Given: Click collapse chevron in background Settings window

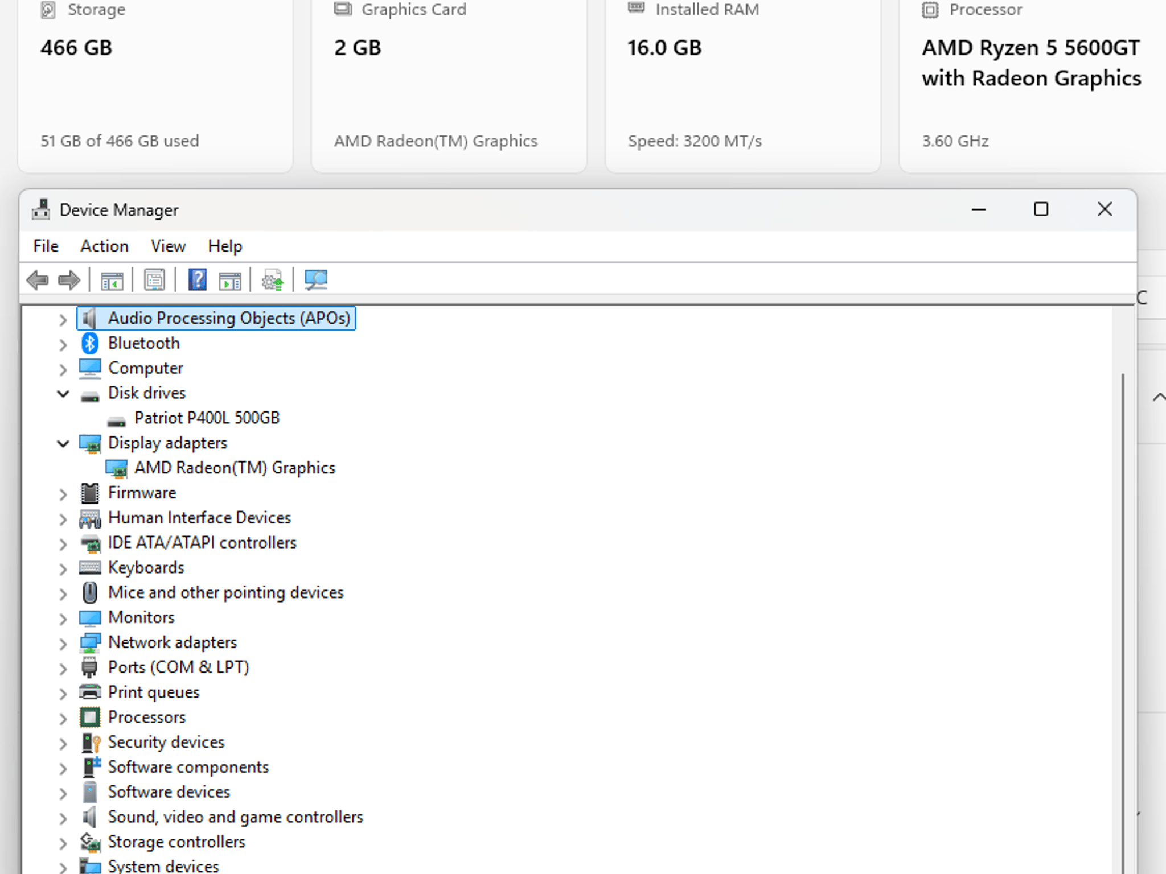Looking at the screenshot, I should [x=1159, y=397].
